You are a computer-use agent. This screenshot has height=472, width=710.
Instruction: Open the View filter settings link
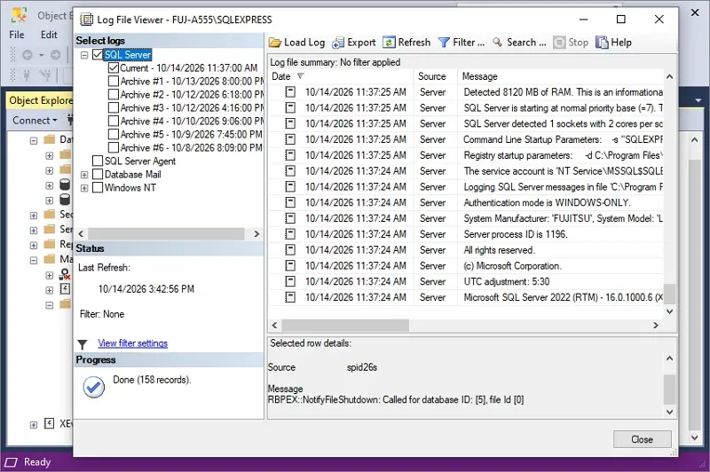click(132, 343)
